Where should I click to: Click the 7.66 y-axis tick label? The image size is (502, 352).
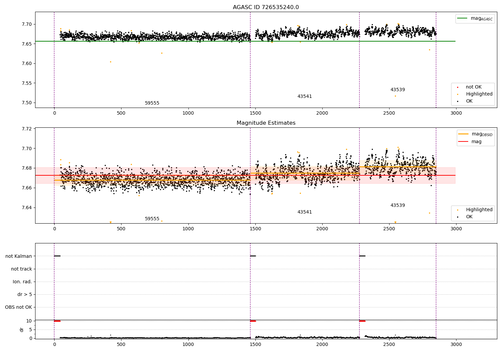point(27,188)
